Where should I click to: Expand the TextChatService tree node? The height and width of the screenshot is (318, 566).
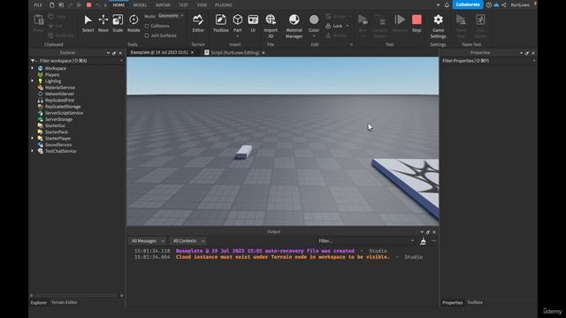(33, 151)
